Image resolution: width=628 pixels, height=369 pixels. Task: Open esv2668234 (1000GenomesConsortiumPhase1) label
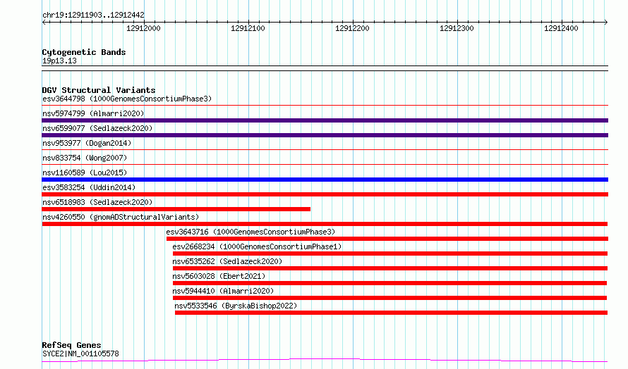coord(257,246)
